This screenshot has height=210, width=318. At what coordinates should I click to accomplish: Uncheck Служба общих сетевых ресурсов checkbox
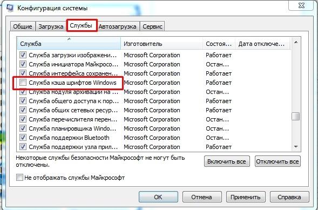[23, 110]
